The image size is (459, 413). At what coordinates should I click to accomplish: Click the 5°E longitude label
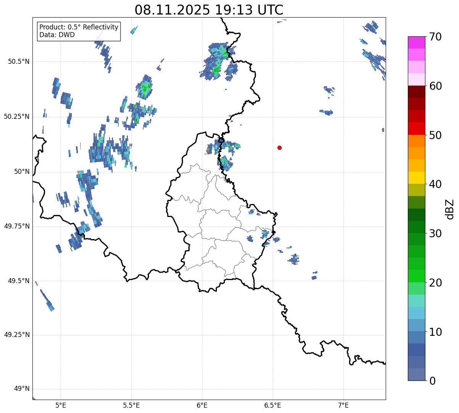click(61, 405)
